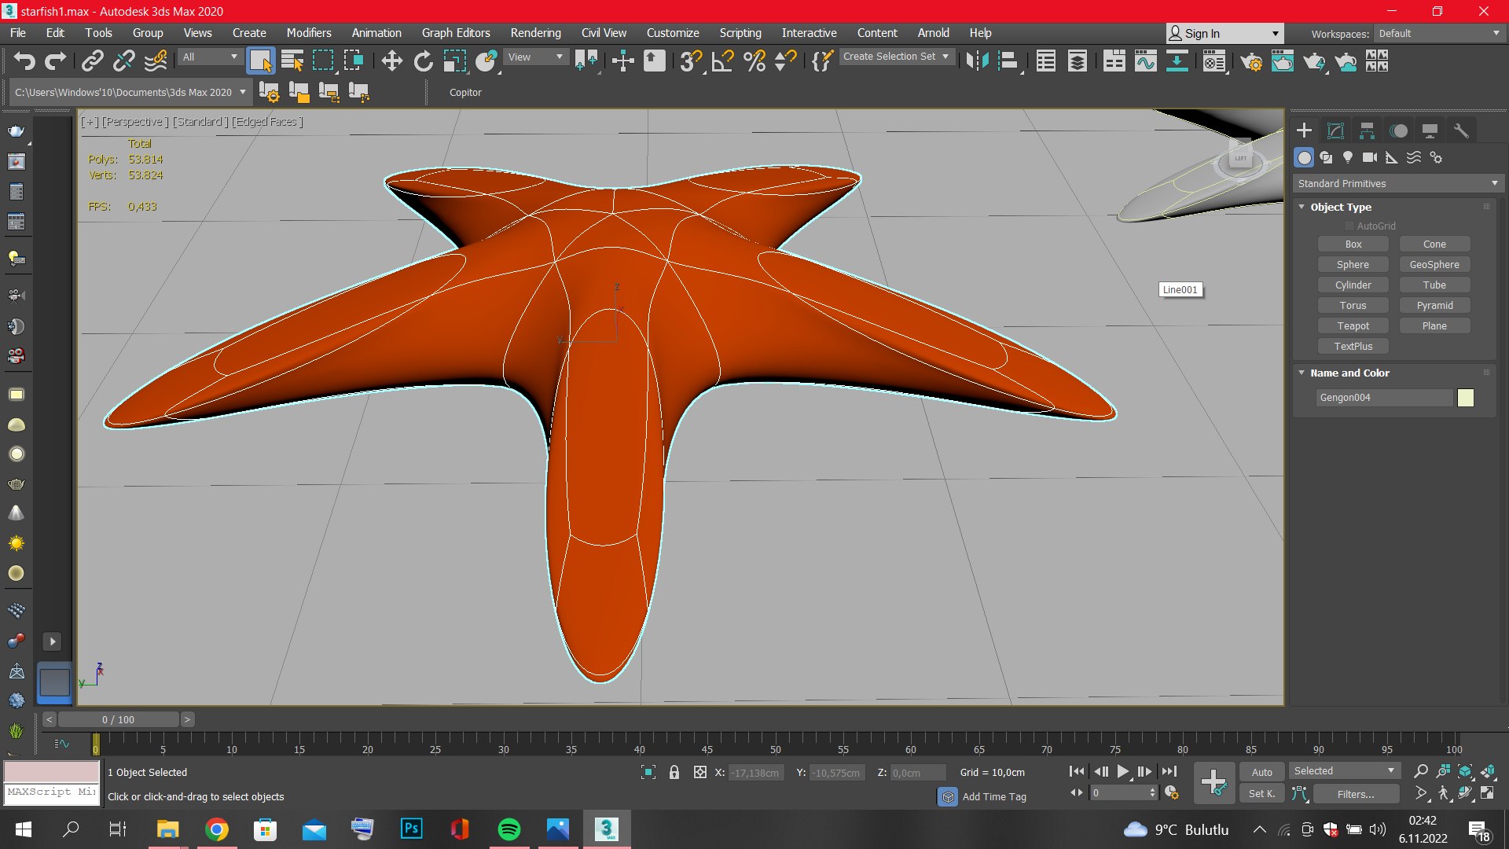
Task: Activate Select and Scale tool
Action: pyautogui.click(x=455, y=61)
